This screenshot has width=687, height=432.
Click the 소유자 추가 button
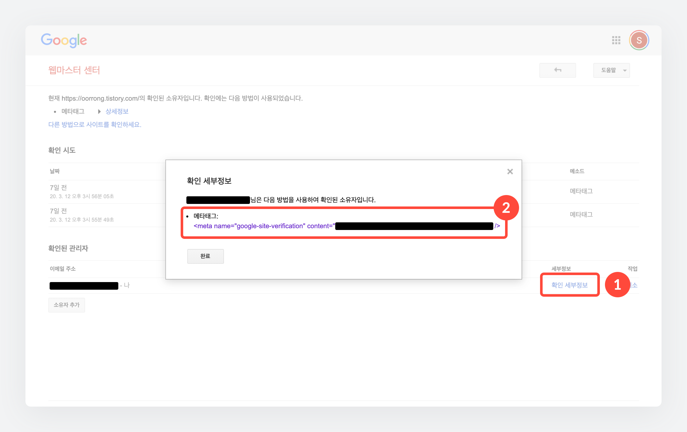coord(66,305)
